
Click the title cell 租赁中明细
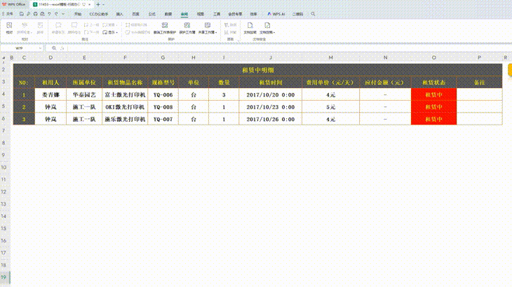pyautogui.click(x=257, y=70)
